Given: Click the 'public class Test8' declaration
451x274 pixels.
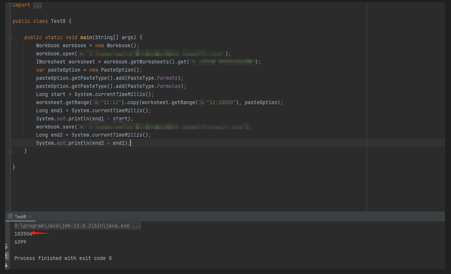Looking at the screenshot, I should (x=39, y=21).
